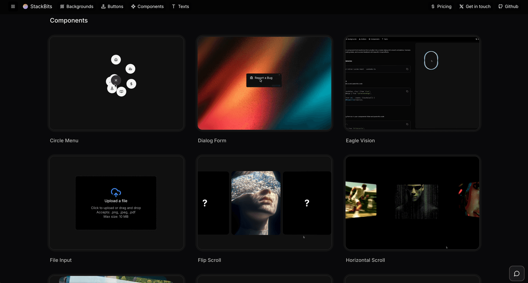Open the Buttons section

point(112,6)
